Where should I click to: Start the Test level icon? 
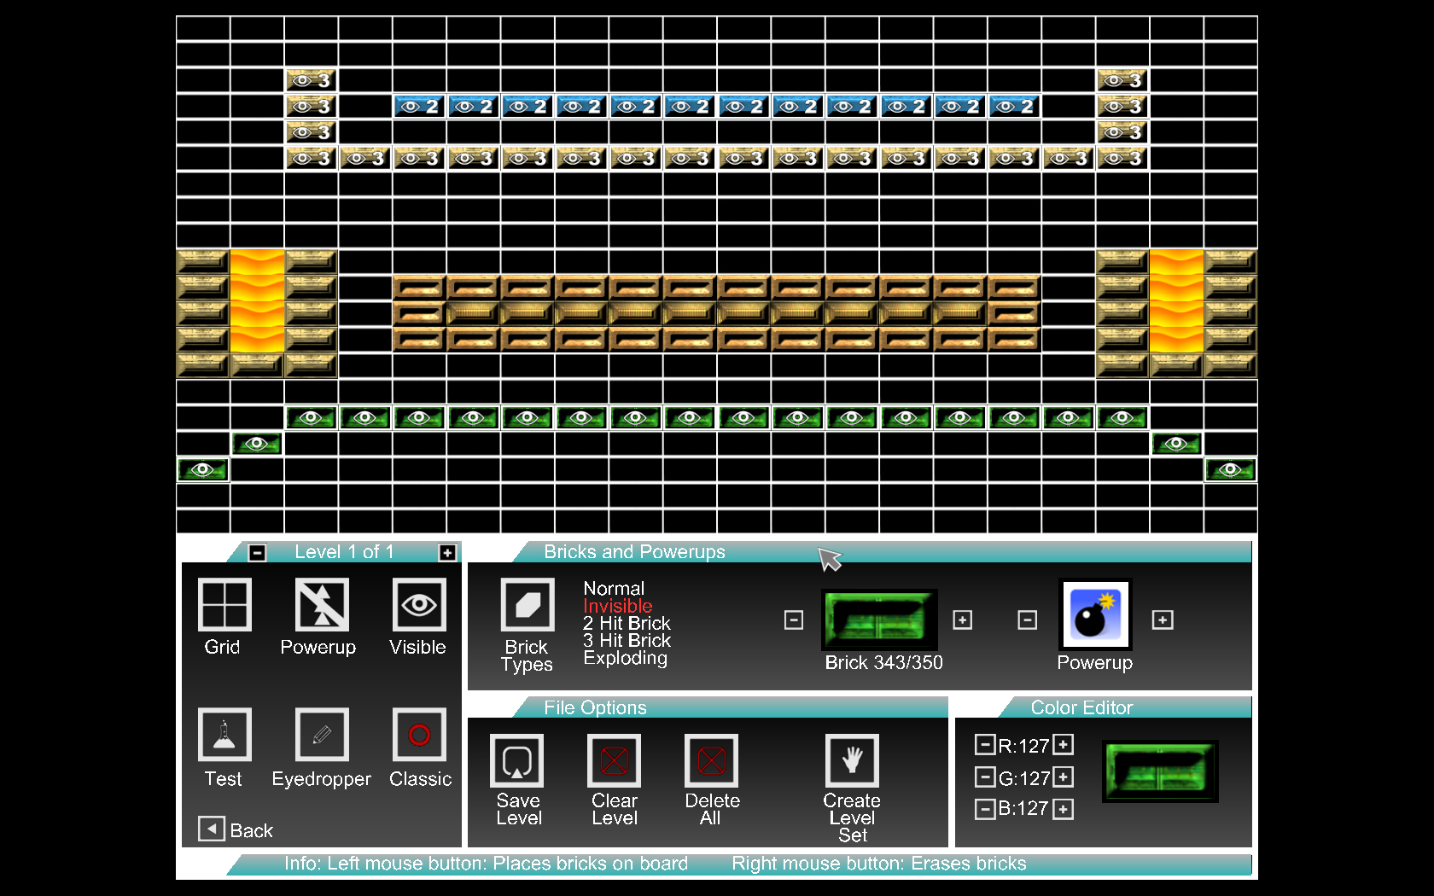point(224,735)
